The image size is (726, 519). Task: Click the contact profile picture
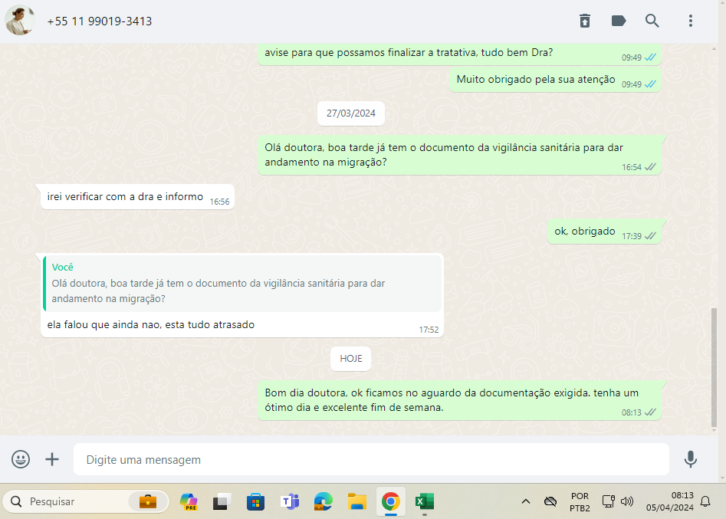click(x=20, y=21)
